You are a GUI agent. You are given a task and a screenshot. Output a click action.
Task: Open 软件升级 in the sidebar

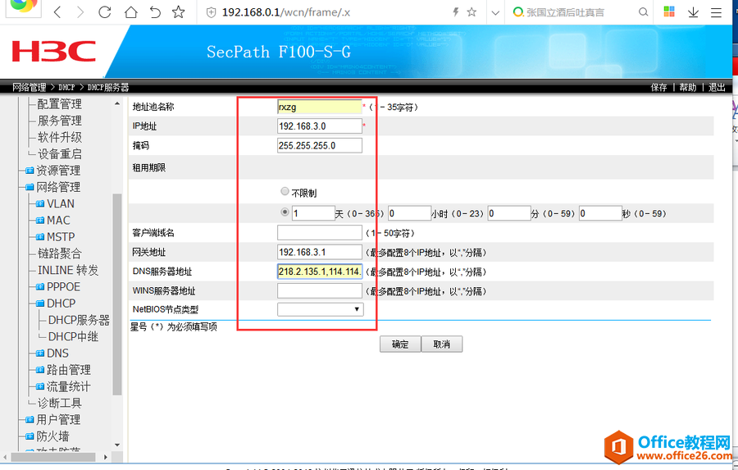pos(59,137)
